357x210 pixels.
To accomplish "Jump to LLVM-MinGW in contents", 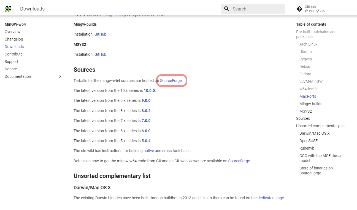I will click(311, 81).
